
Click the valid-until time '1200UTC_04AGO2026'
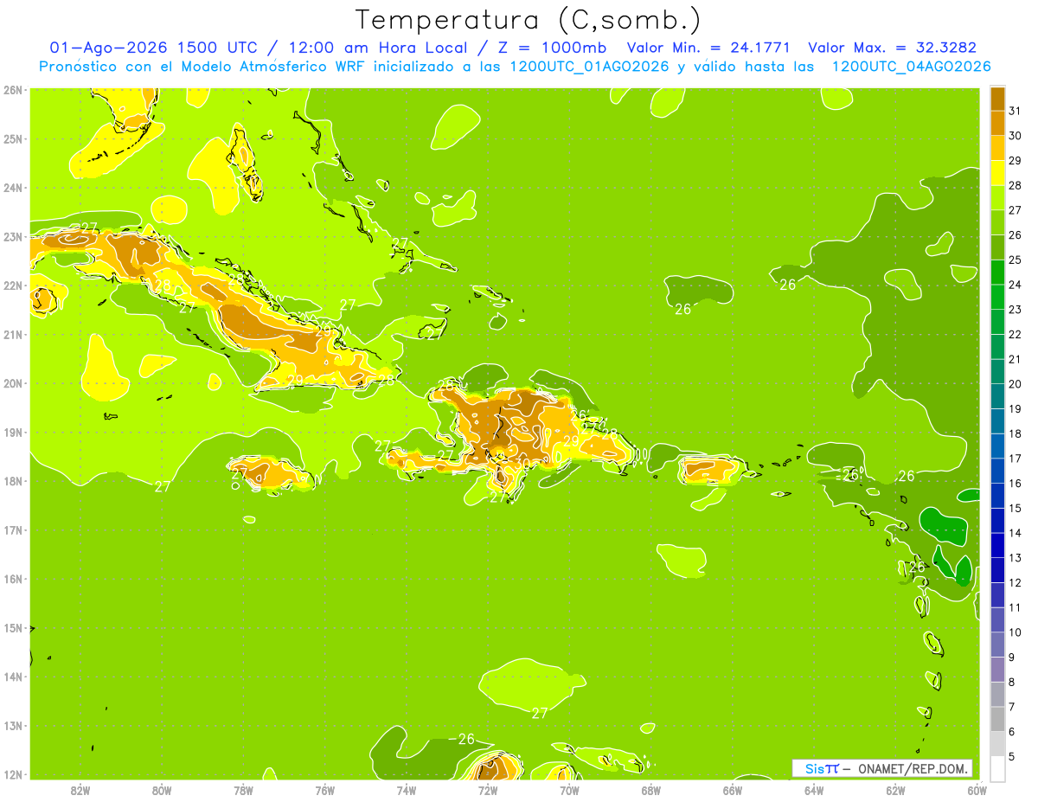(x=911, y=67)
